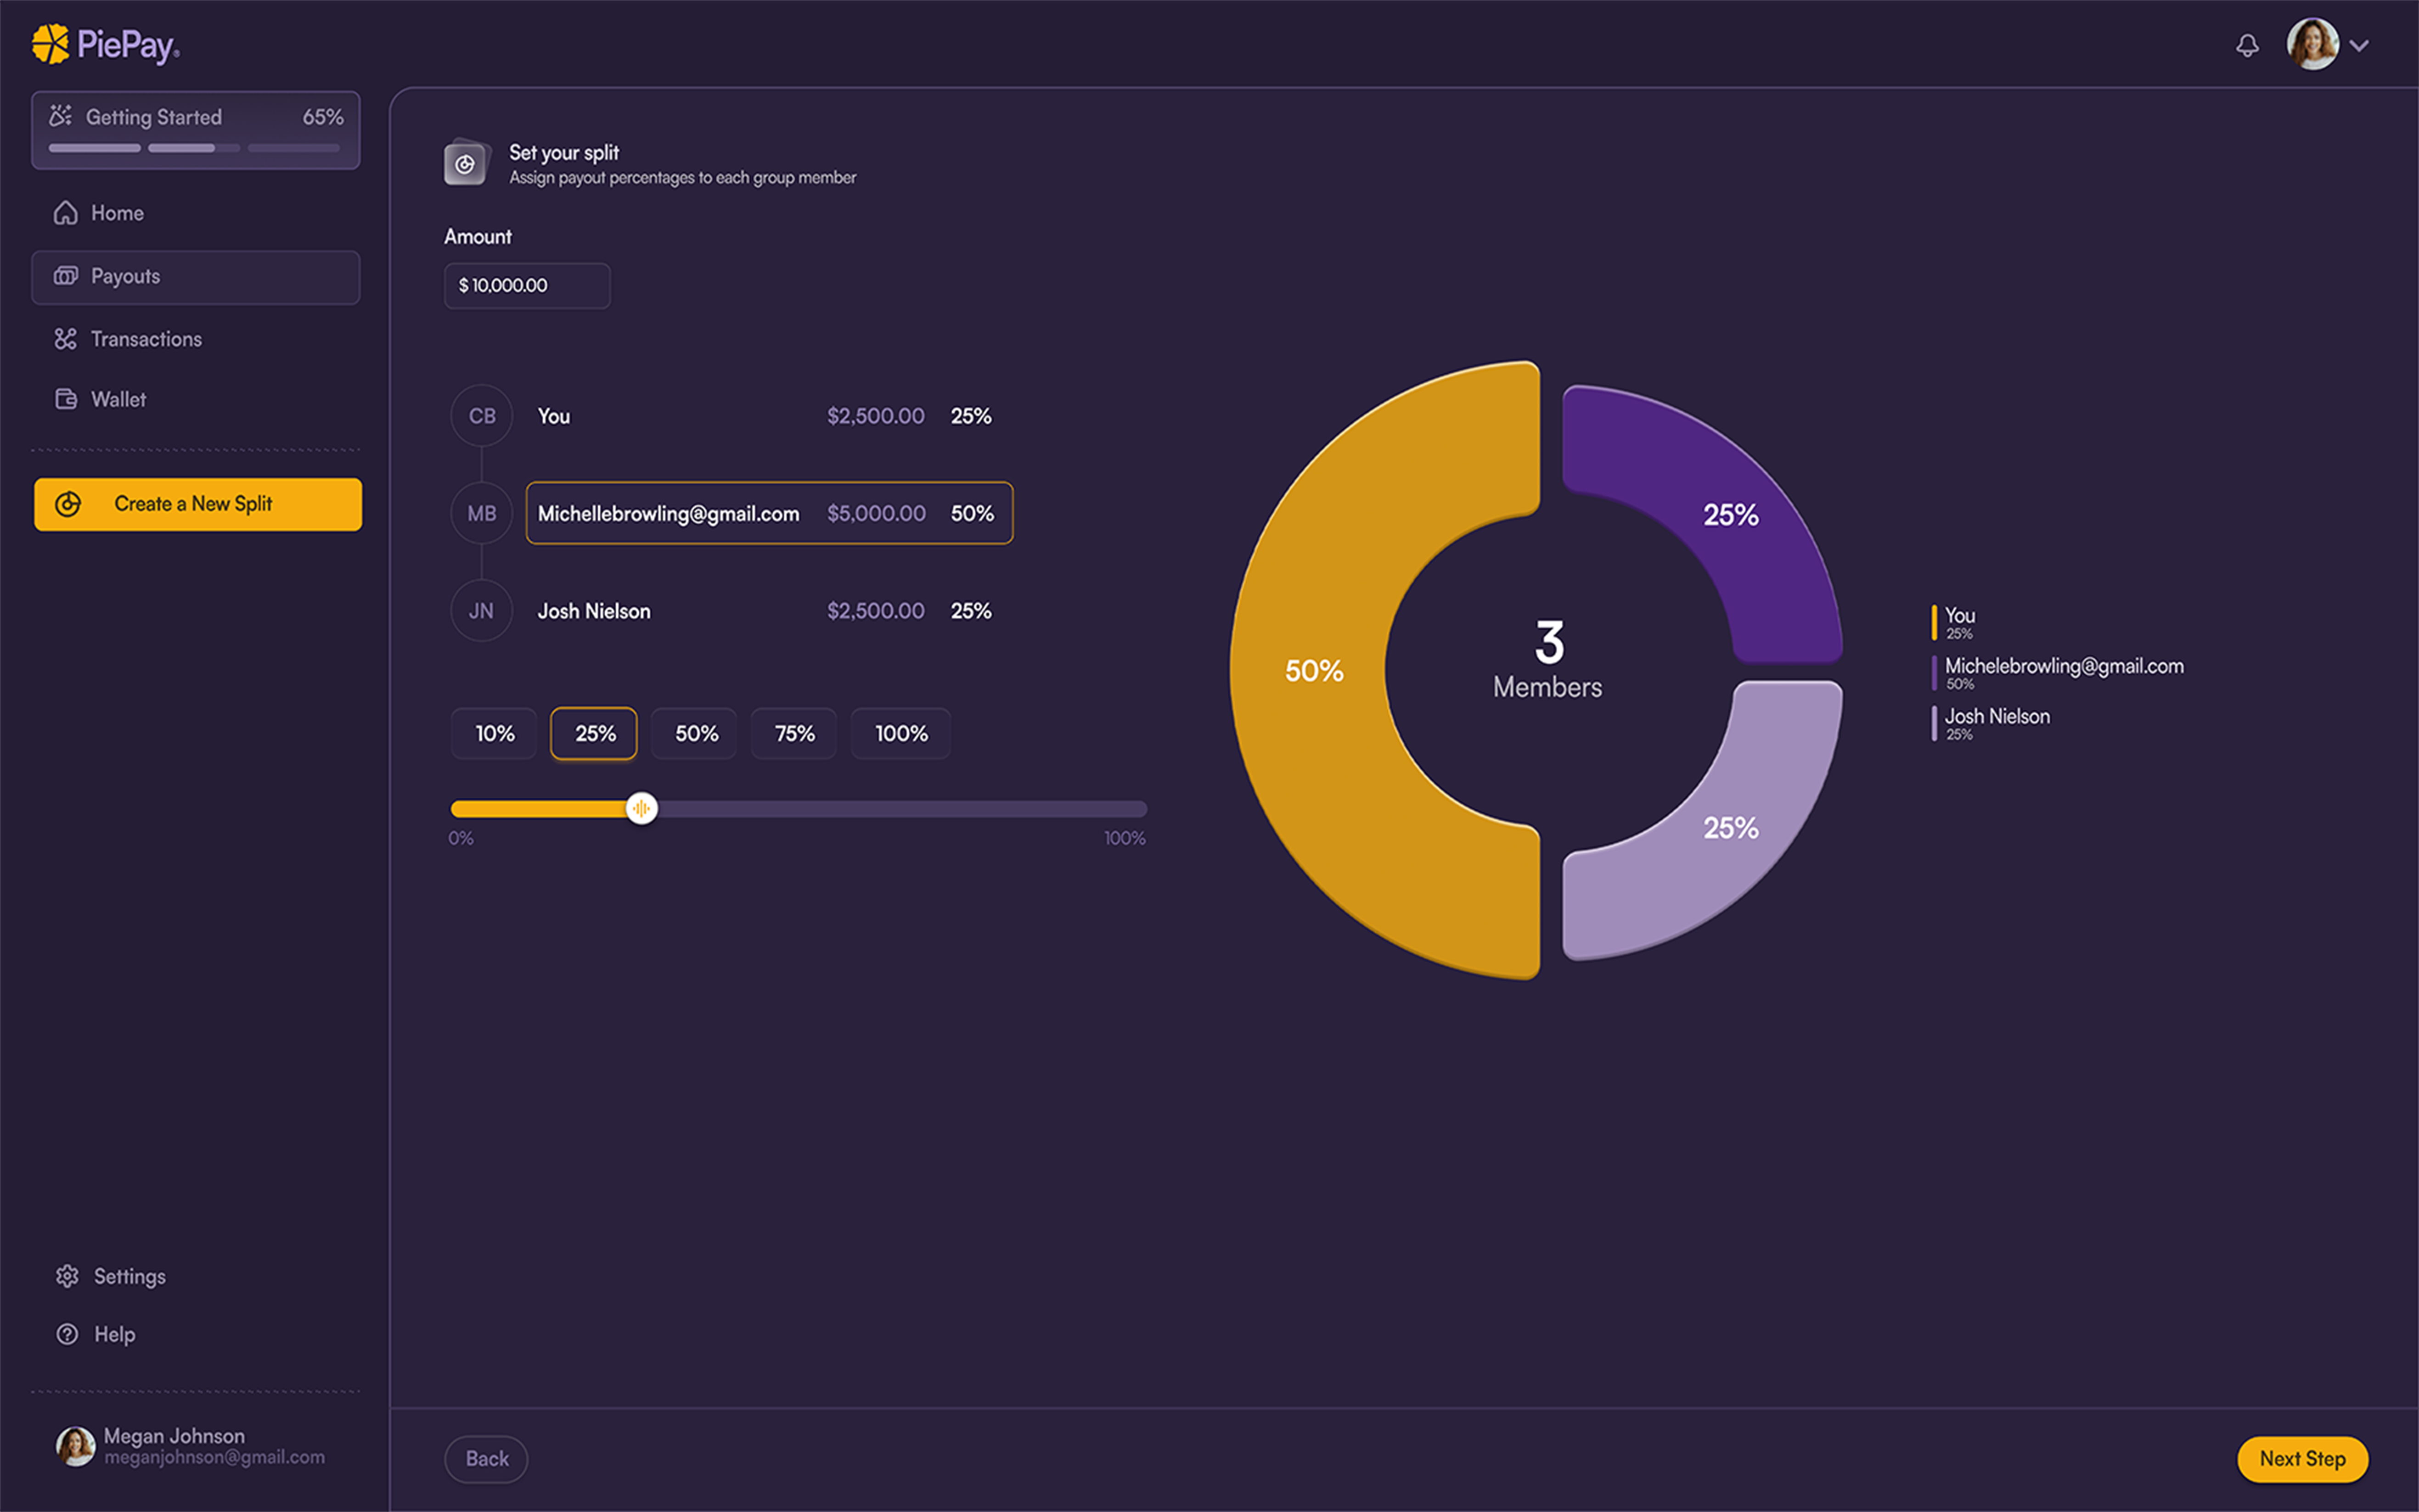2419x1512 pixels.
Task: Choose the 100% preset
Action: point(900,734)
